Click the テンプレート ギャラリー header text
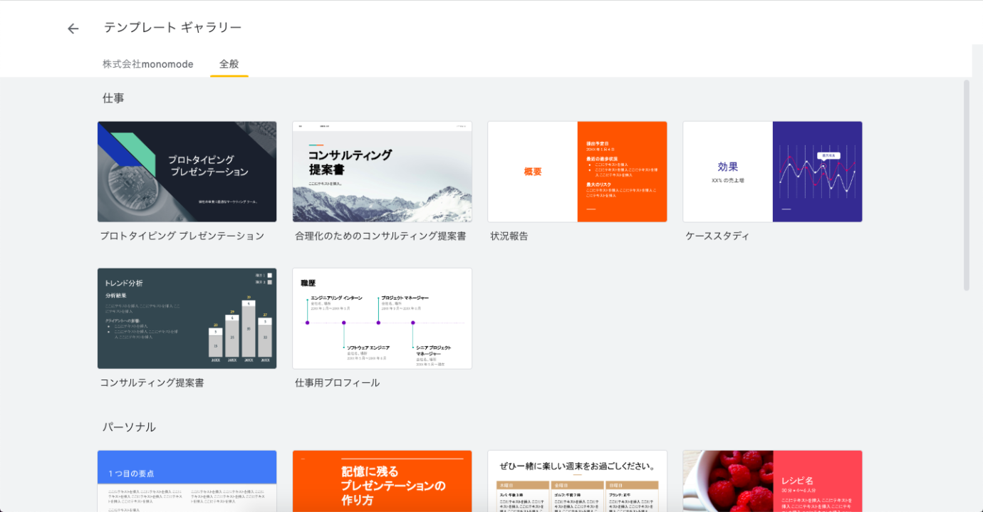Viewport: 983px width, 512px height. pos(170,27)
